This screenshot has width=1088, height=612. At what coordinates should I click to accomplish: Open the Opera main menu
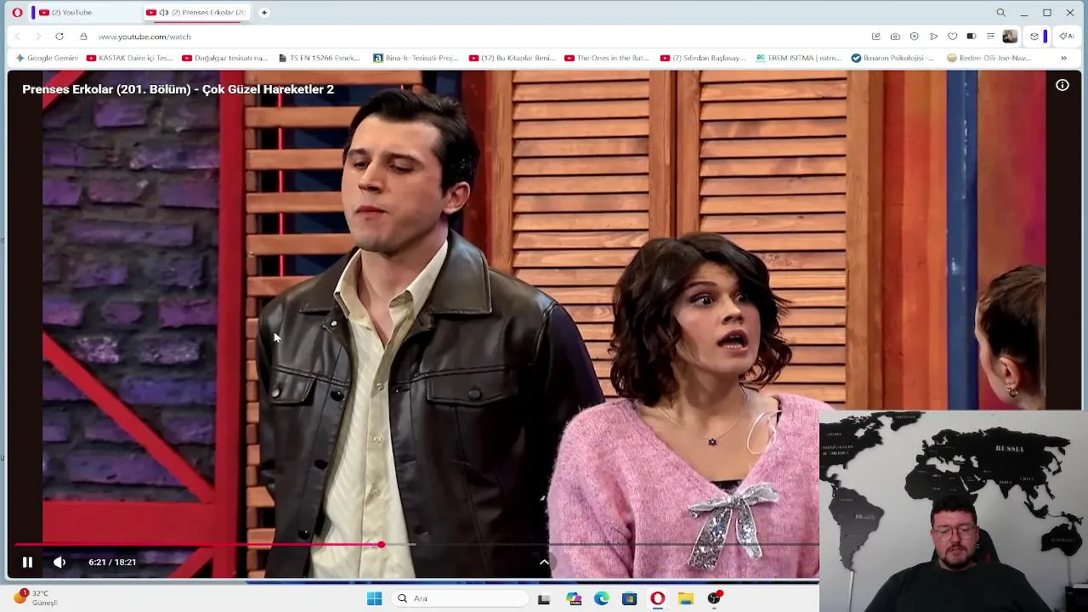coord(17,13)
